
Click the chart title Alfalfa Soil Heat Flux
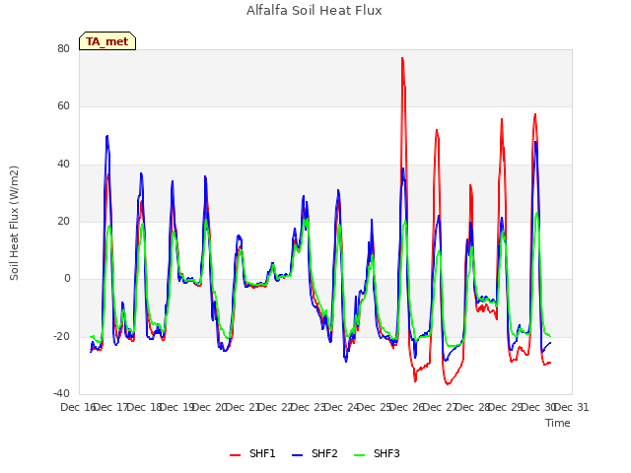[x=315, y=11]
